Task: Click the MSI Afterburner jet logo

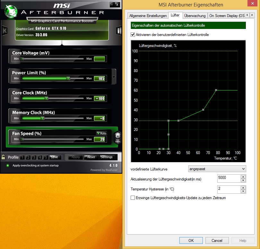Action: pos(11,11)
